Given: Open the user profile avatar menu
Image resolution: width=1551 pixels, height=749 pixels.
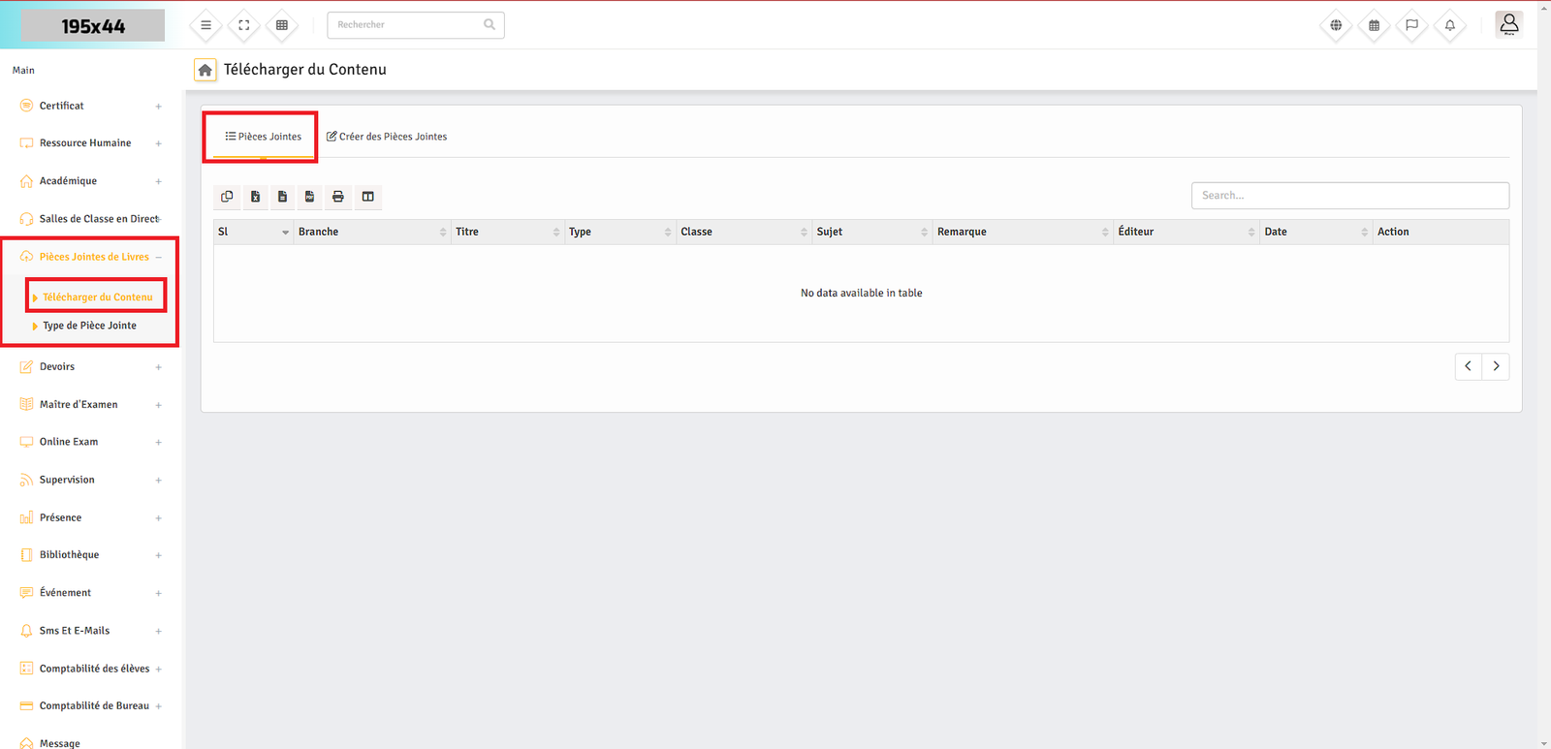Looking at the screenshot, I should point(1508,25).
